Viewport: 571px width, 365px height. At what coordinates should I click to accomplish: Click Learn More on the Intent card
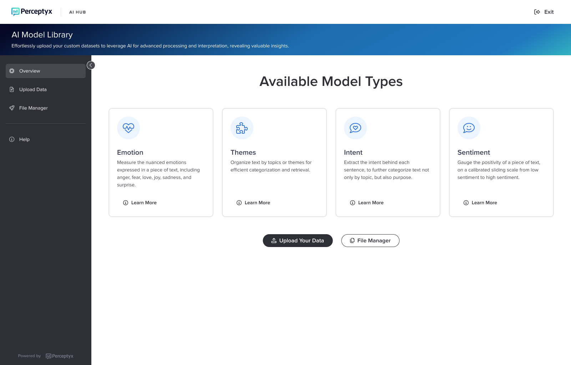coord(367,203)
